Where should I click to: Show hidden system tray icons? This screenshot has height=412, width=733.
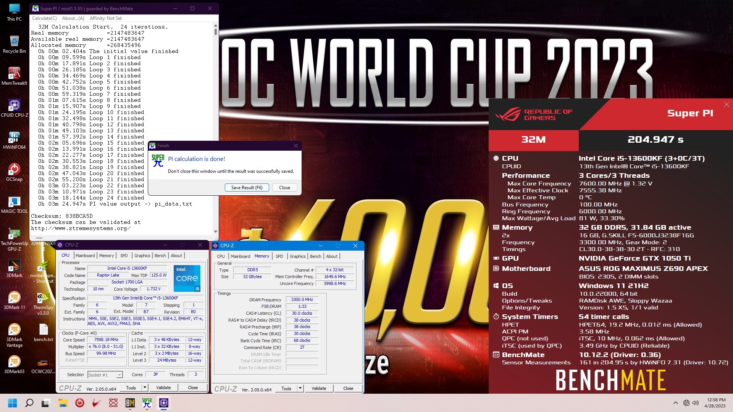pos(675,403)
